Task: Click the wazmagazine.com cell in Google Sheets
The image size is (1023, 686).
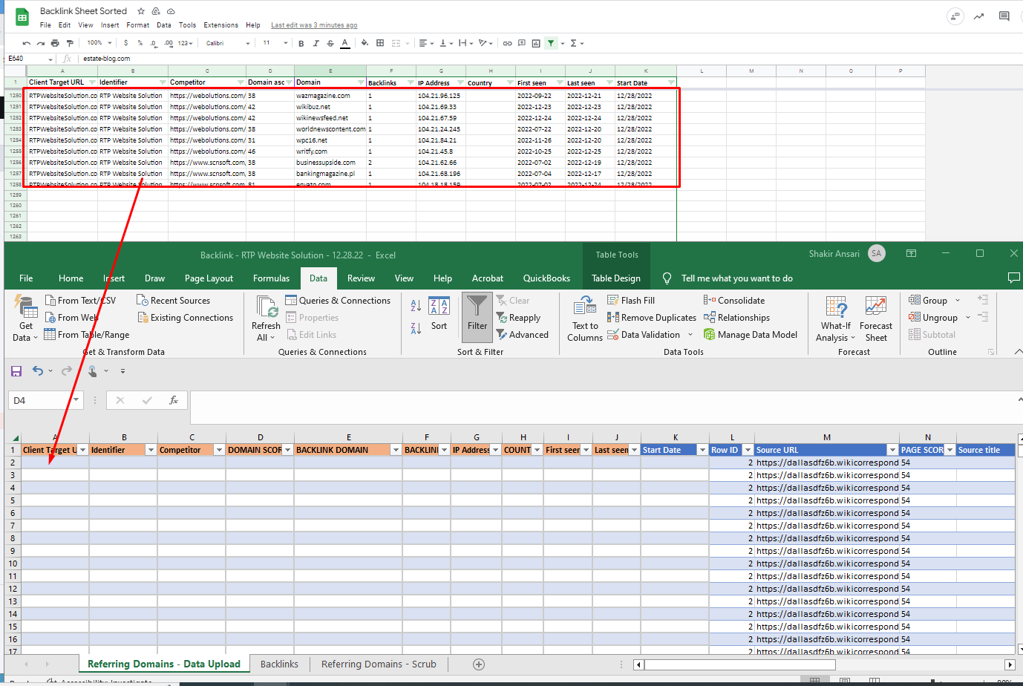Action: click(x=330, y=95)
